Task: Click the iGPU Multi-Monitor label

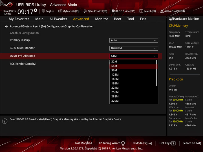Action: tap(22, 48)
